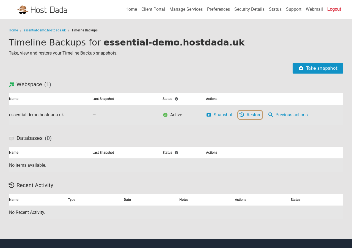The image size is (352, 248).
Task: Open Webmail from the navigation
Action: [314, 9]
